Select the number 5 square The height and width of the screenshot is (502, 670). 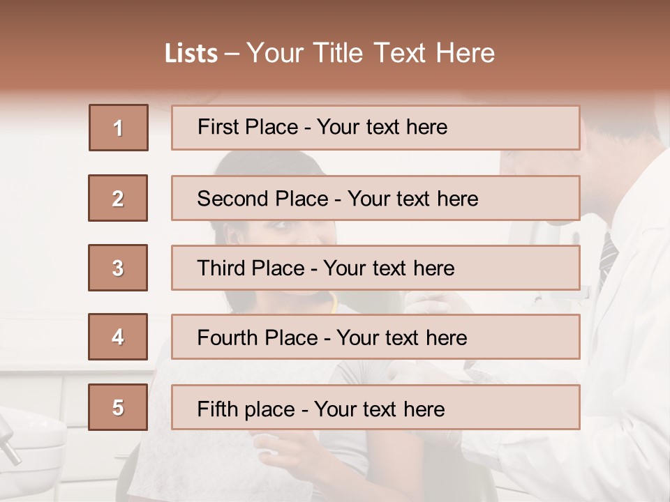pyautogui.click(x=118, y=407)
